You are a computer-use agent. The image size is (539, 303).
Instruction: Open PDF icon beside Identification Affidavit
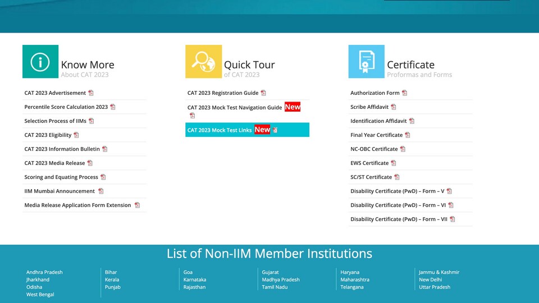412,121
